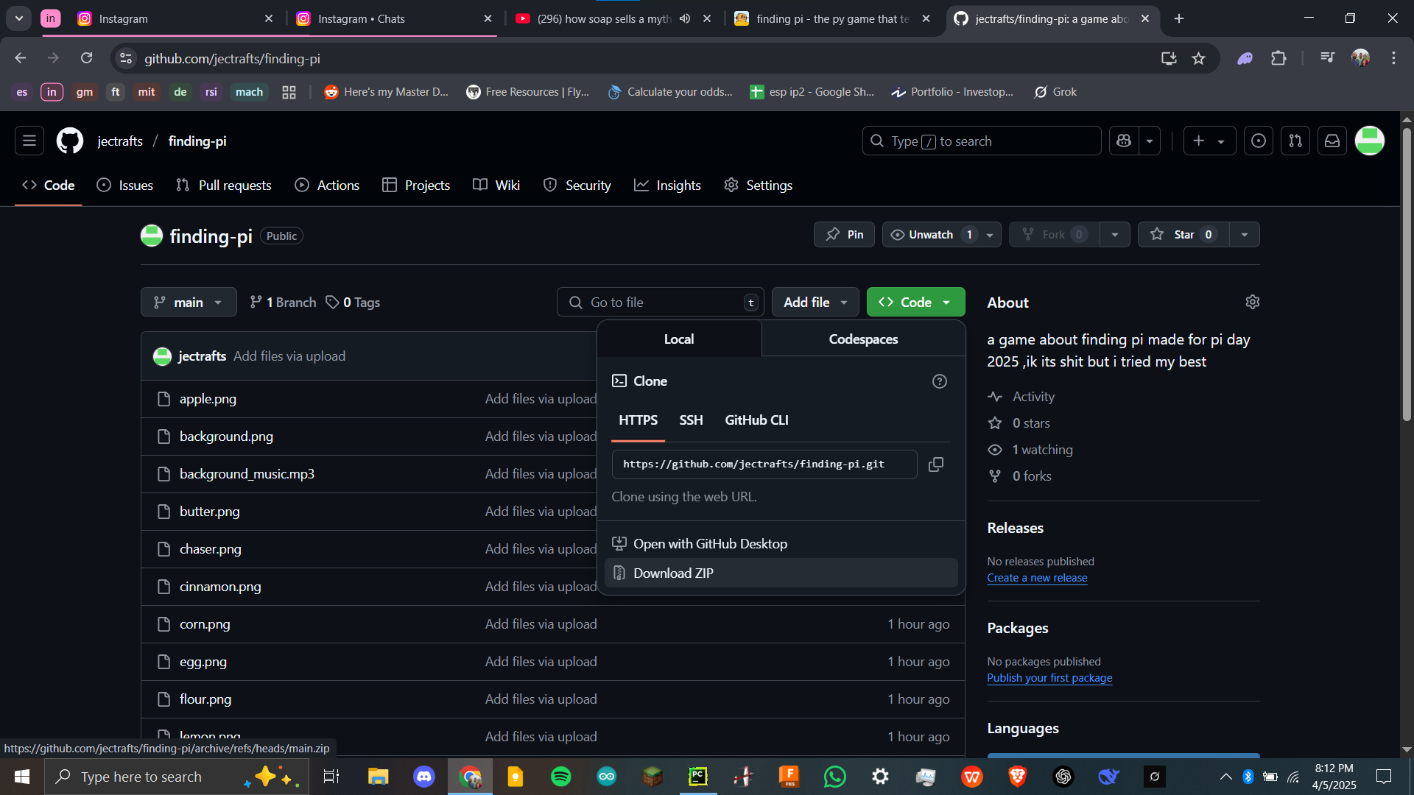Go to the Issues tab
The image size is (1414, 795).
[125, 185]
